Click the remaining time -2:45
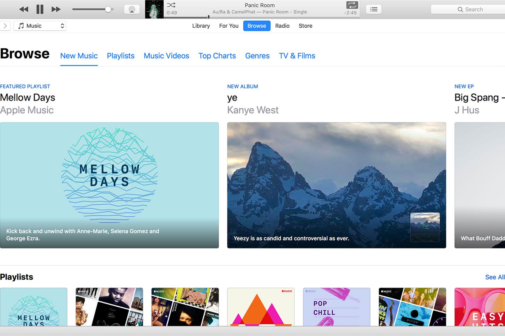 pyautogui.click(x=350, y=13)
